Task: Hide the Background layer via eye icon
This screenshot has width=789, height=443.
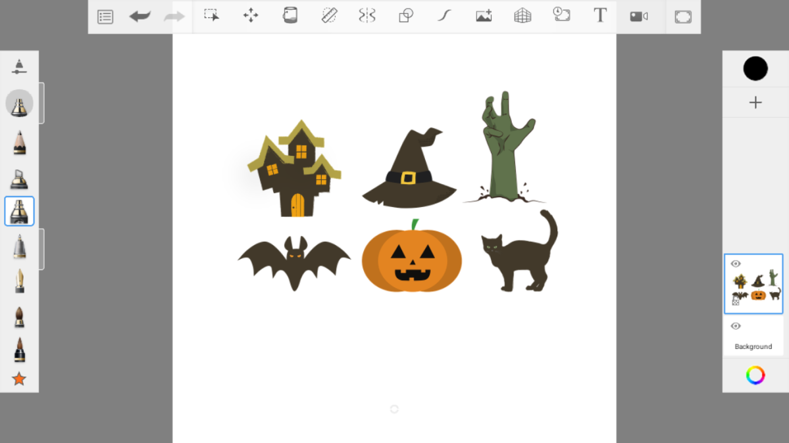Action: (x=736, y=327)
